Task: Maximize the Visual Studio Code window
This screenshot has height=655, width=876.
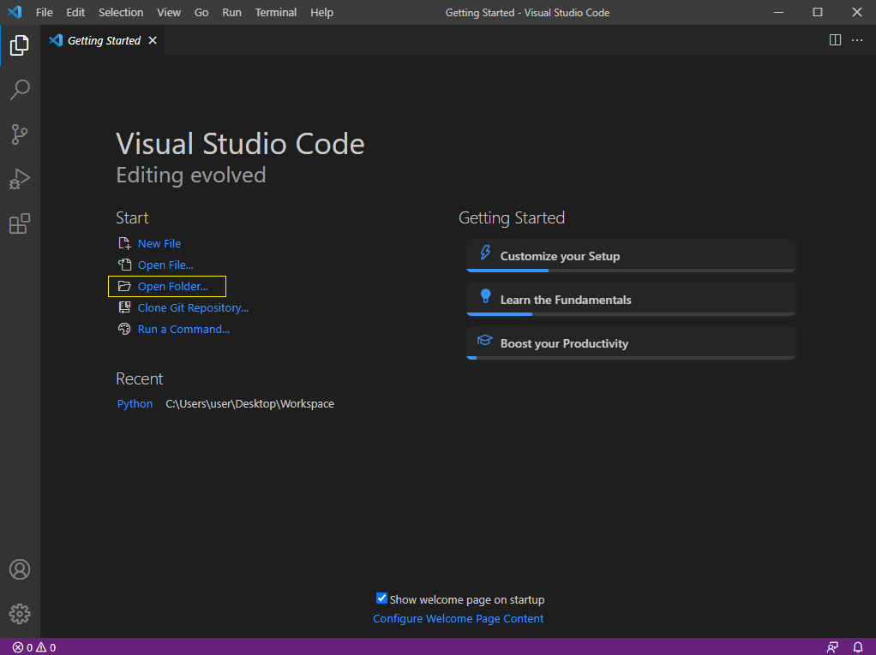Action: [x=818, y=12]
